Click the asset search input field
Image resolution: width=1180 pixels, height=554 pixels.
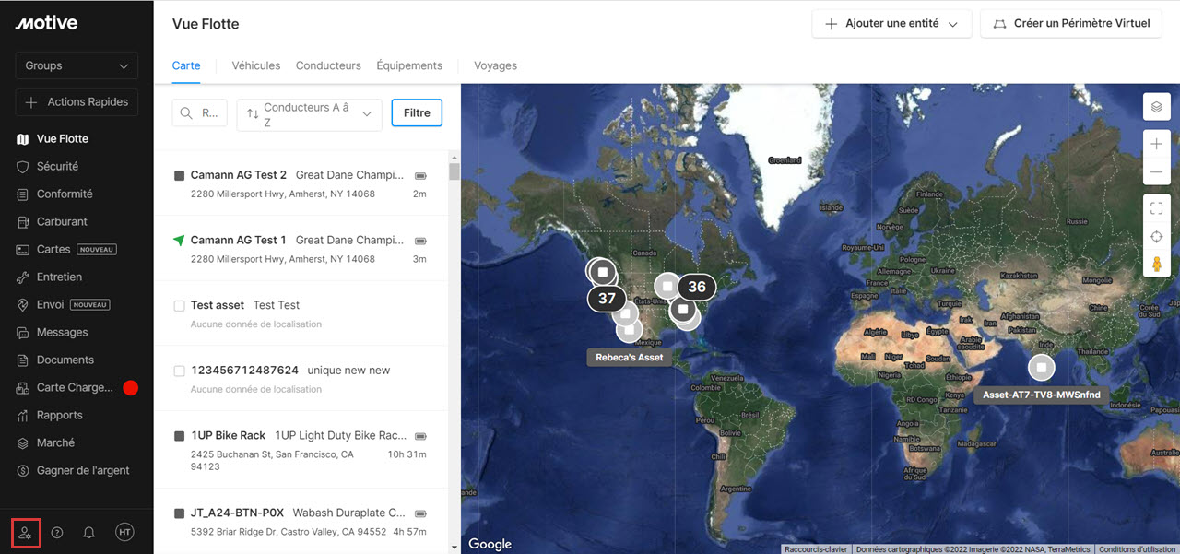point(200,113)
